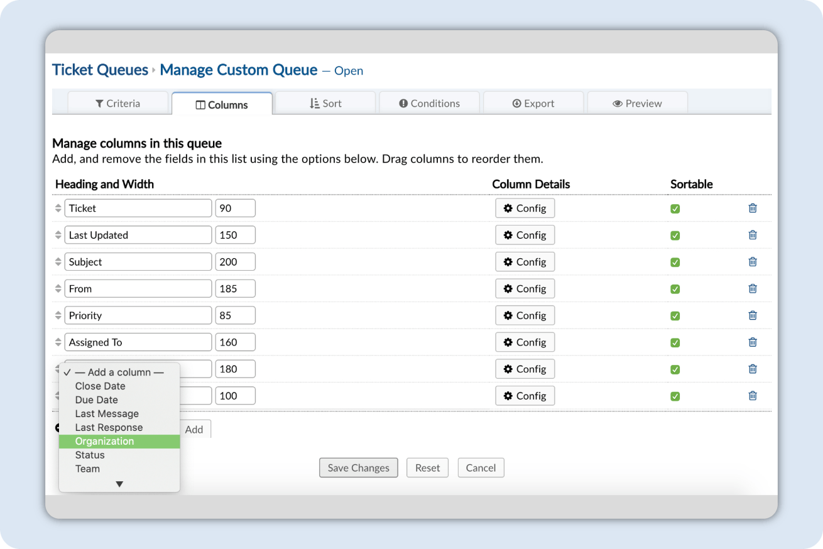Click the Subject heading input field
Image resolution: width=823 pixels, height=549 pixels.
[138, 262]
